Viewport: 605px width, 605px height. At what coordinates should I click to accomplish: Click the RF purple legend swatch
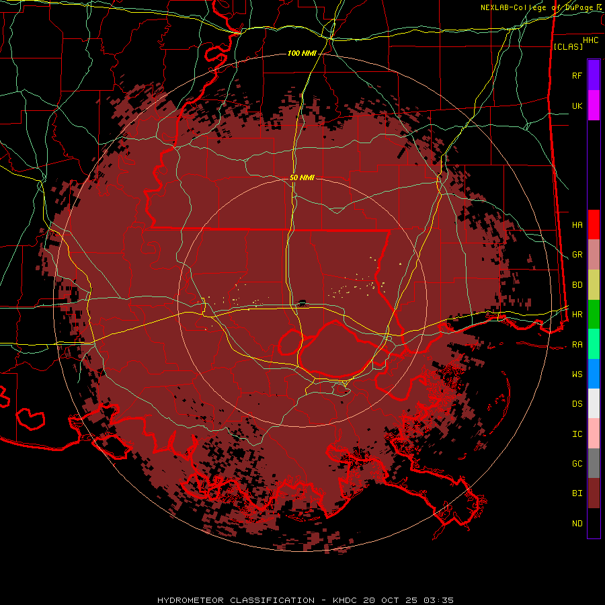click(594, 75)
